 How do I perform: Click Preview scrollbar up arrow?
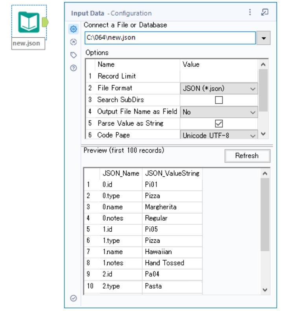[x=265, y=174]
